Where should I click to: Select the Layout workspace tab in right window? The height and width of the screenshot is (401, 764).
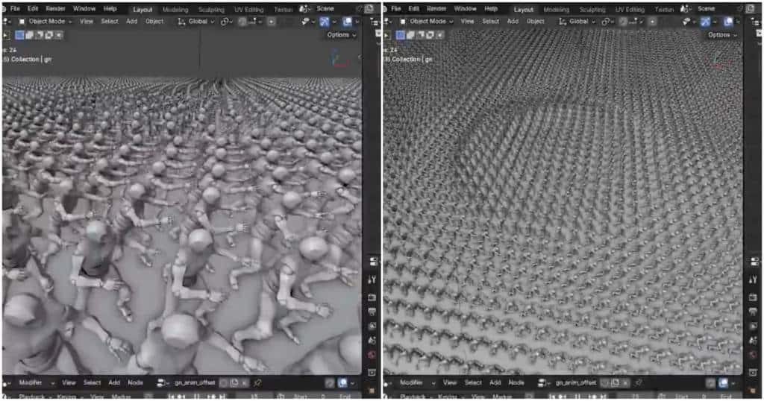point(523,10)
